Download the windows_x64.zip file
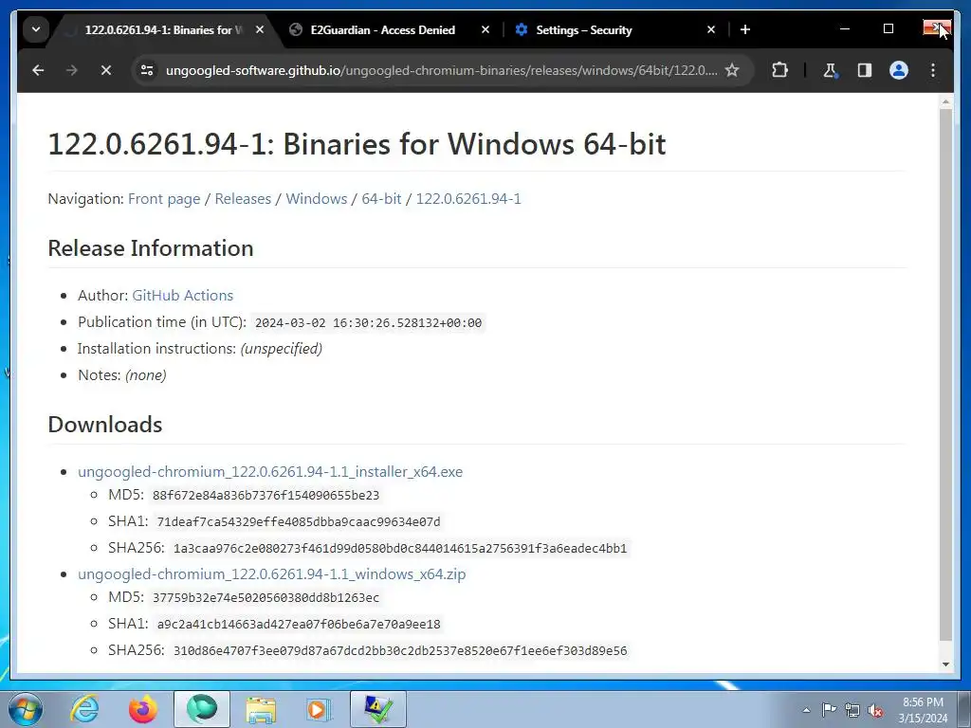The width and height of the screenshot is (971, 728). 272,574
